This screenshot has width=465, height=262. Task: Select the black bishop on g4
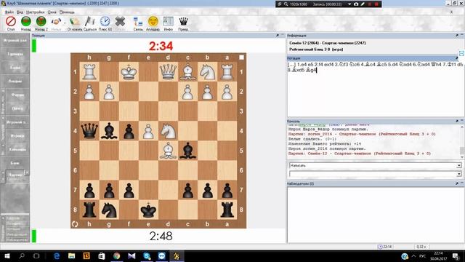point(109,131)
